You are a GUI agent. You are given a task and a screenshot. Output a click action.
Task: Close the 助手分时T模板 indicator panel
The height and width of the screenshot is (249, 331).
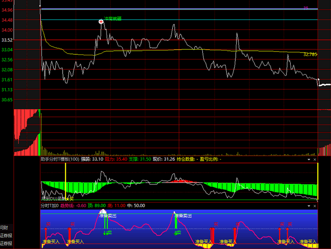pos(315,159)
